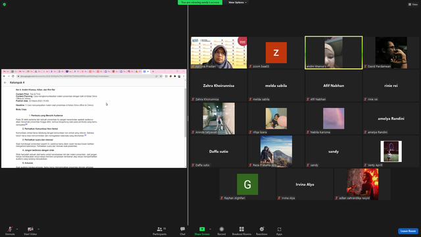Click profile avatar in shared browser toolbar
Screen dimensions: 421x237
tap(180, 76)
